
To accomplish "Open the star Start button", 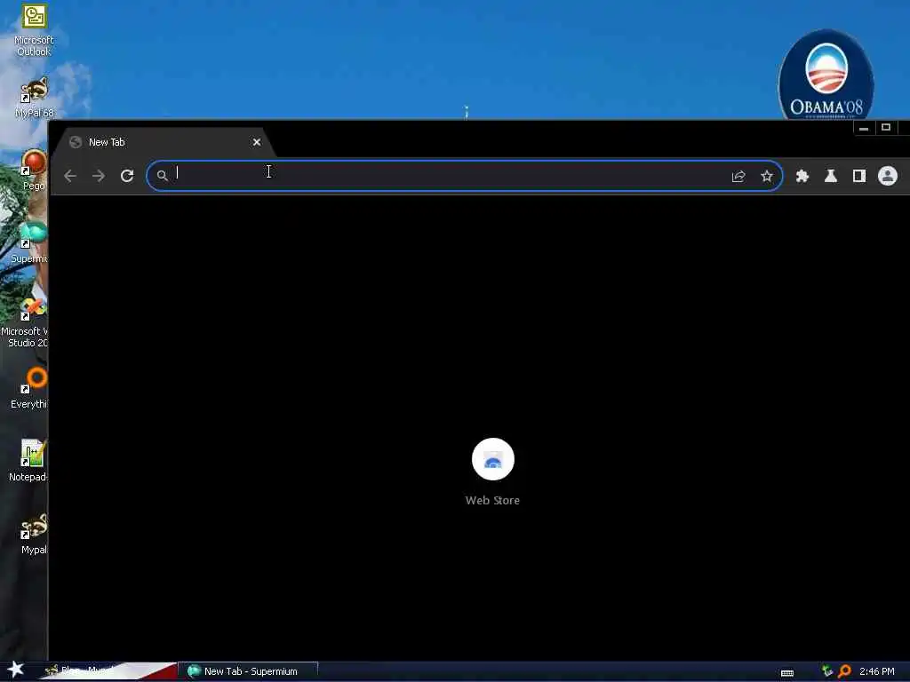I will pyautogui.click(x=15, y=670).
